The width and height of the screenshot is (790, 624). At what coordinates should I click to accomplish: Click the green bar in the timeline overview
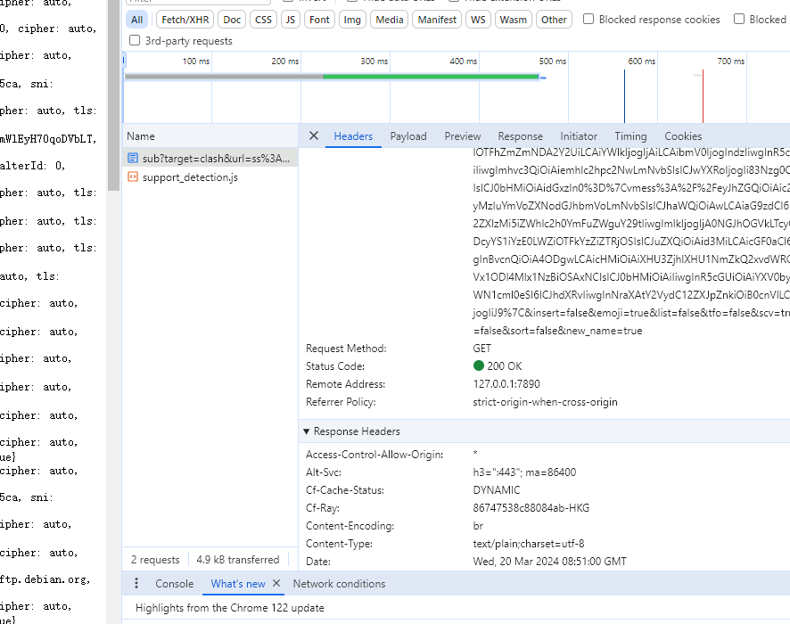point(431,77)
